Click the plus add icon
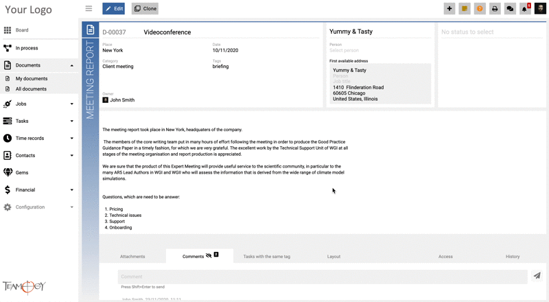 click(449, 9)
